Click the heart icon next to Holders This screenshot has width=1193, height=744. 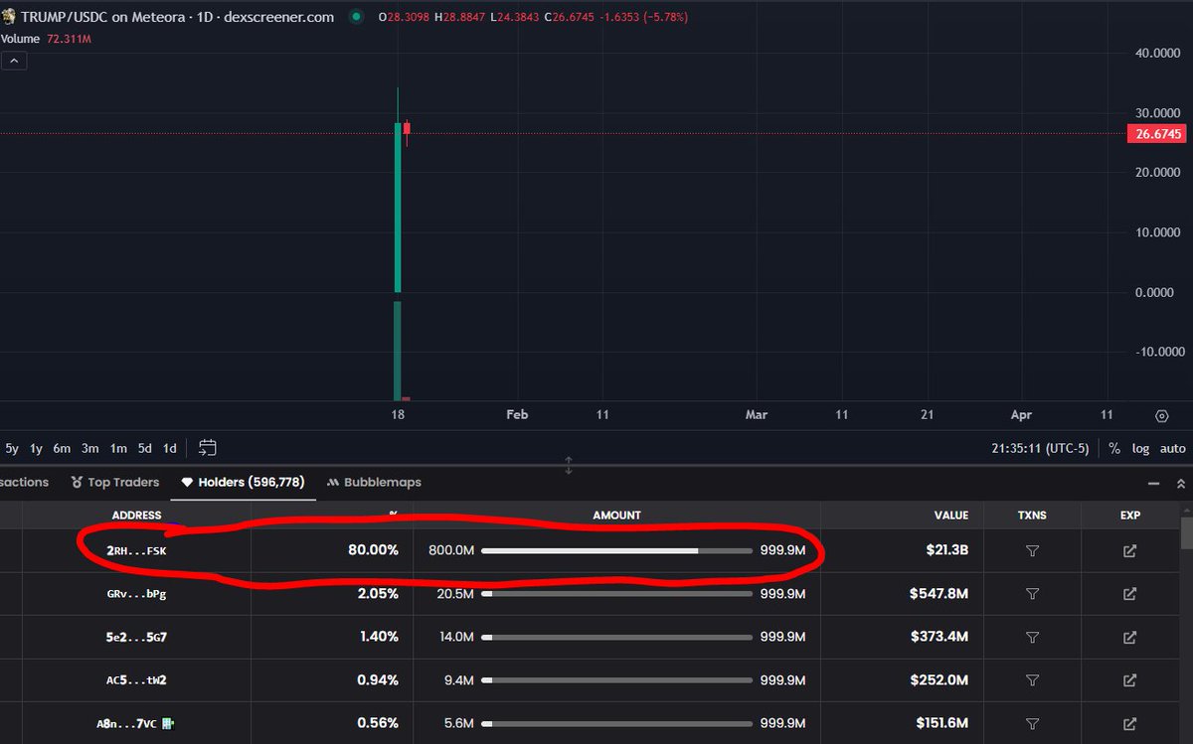pyautogui.click(x=187, y=482)
